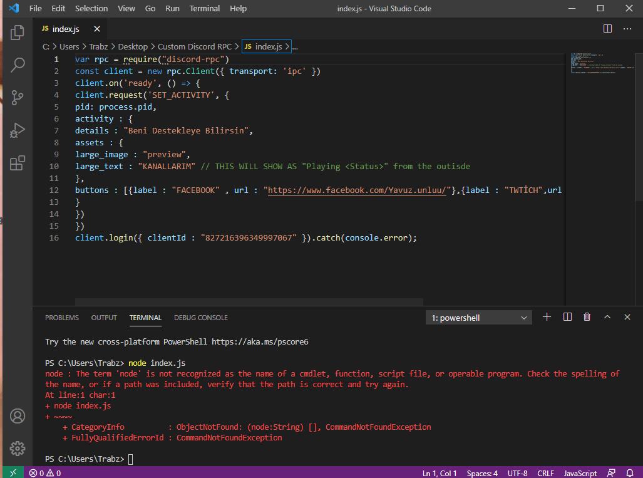Open the Explorer view in activity bar

click(18, 33)
